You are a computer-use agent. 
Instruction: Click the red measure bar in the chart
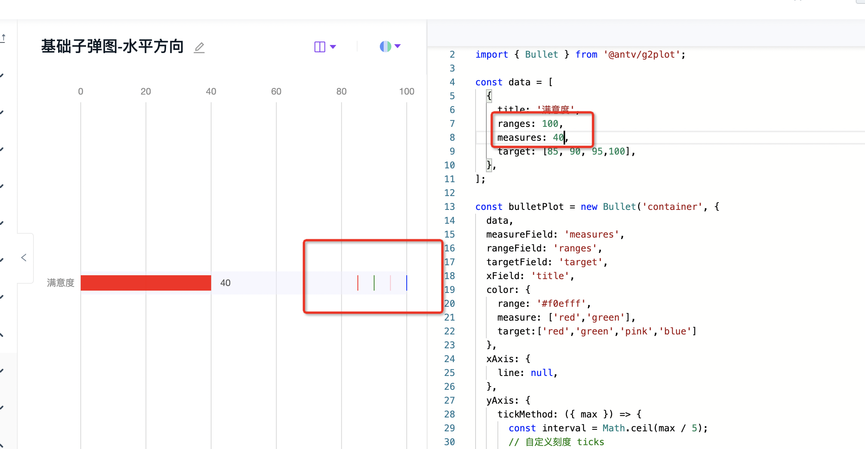(x=146, y=283)
